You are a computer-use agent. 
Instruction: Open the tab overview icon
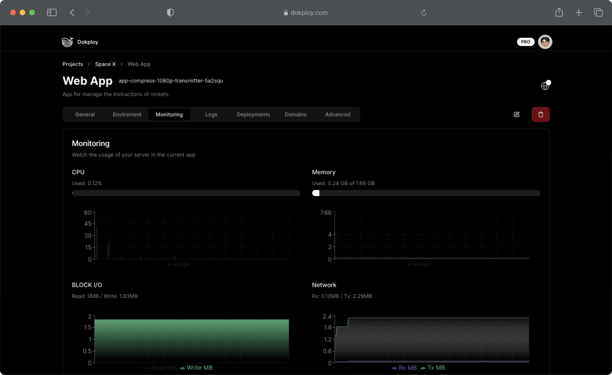click(x=598, y=12)
